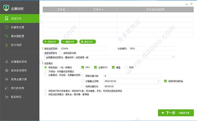Select 绑定加密狗模式 radio button
The image size is (197, 121).
pos(46,95)
